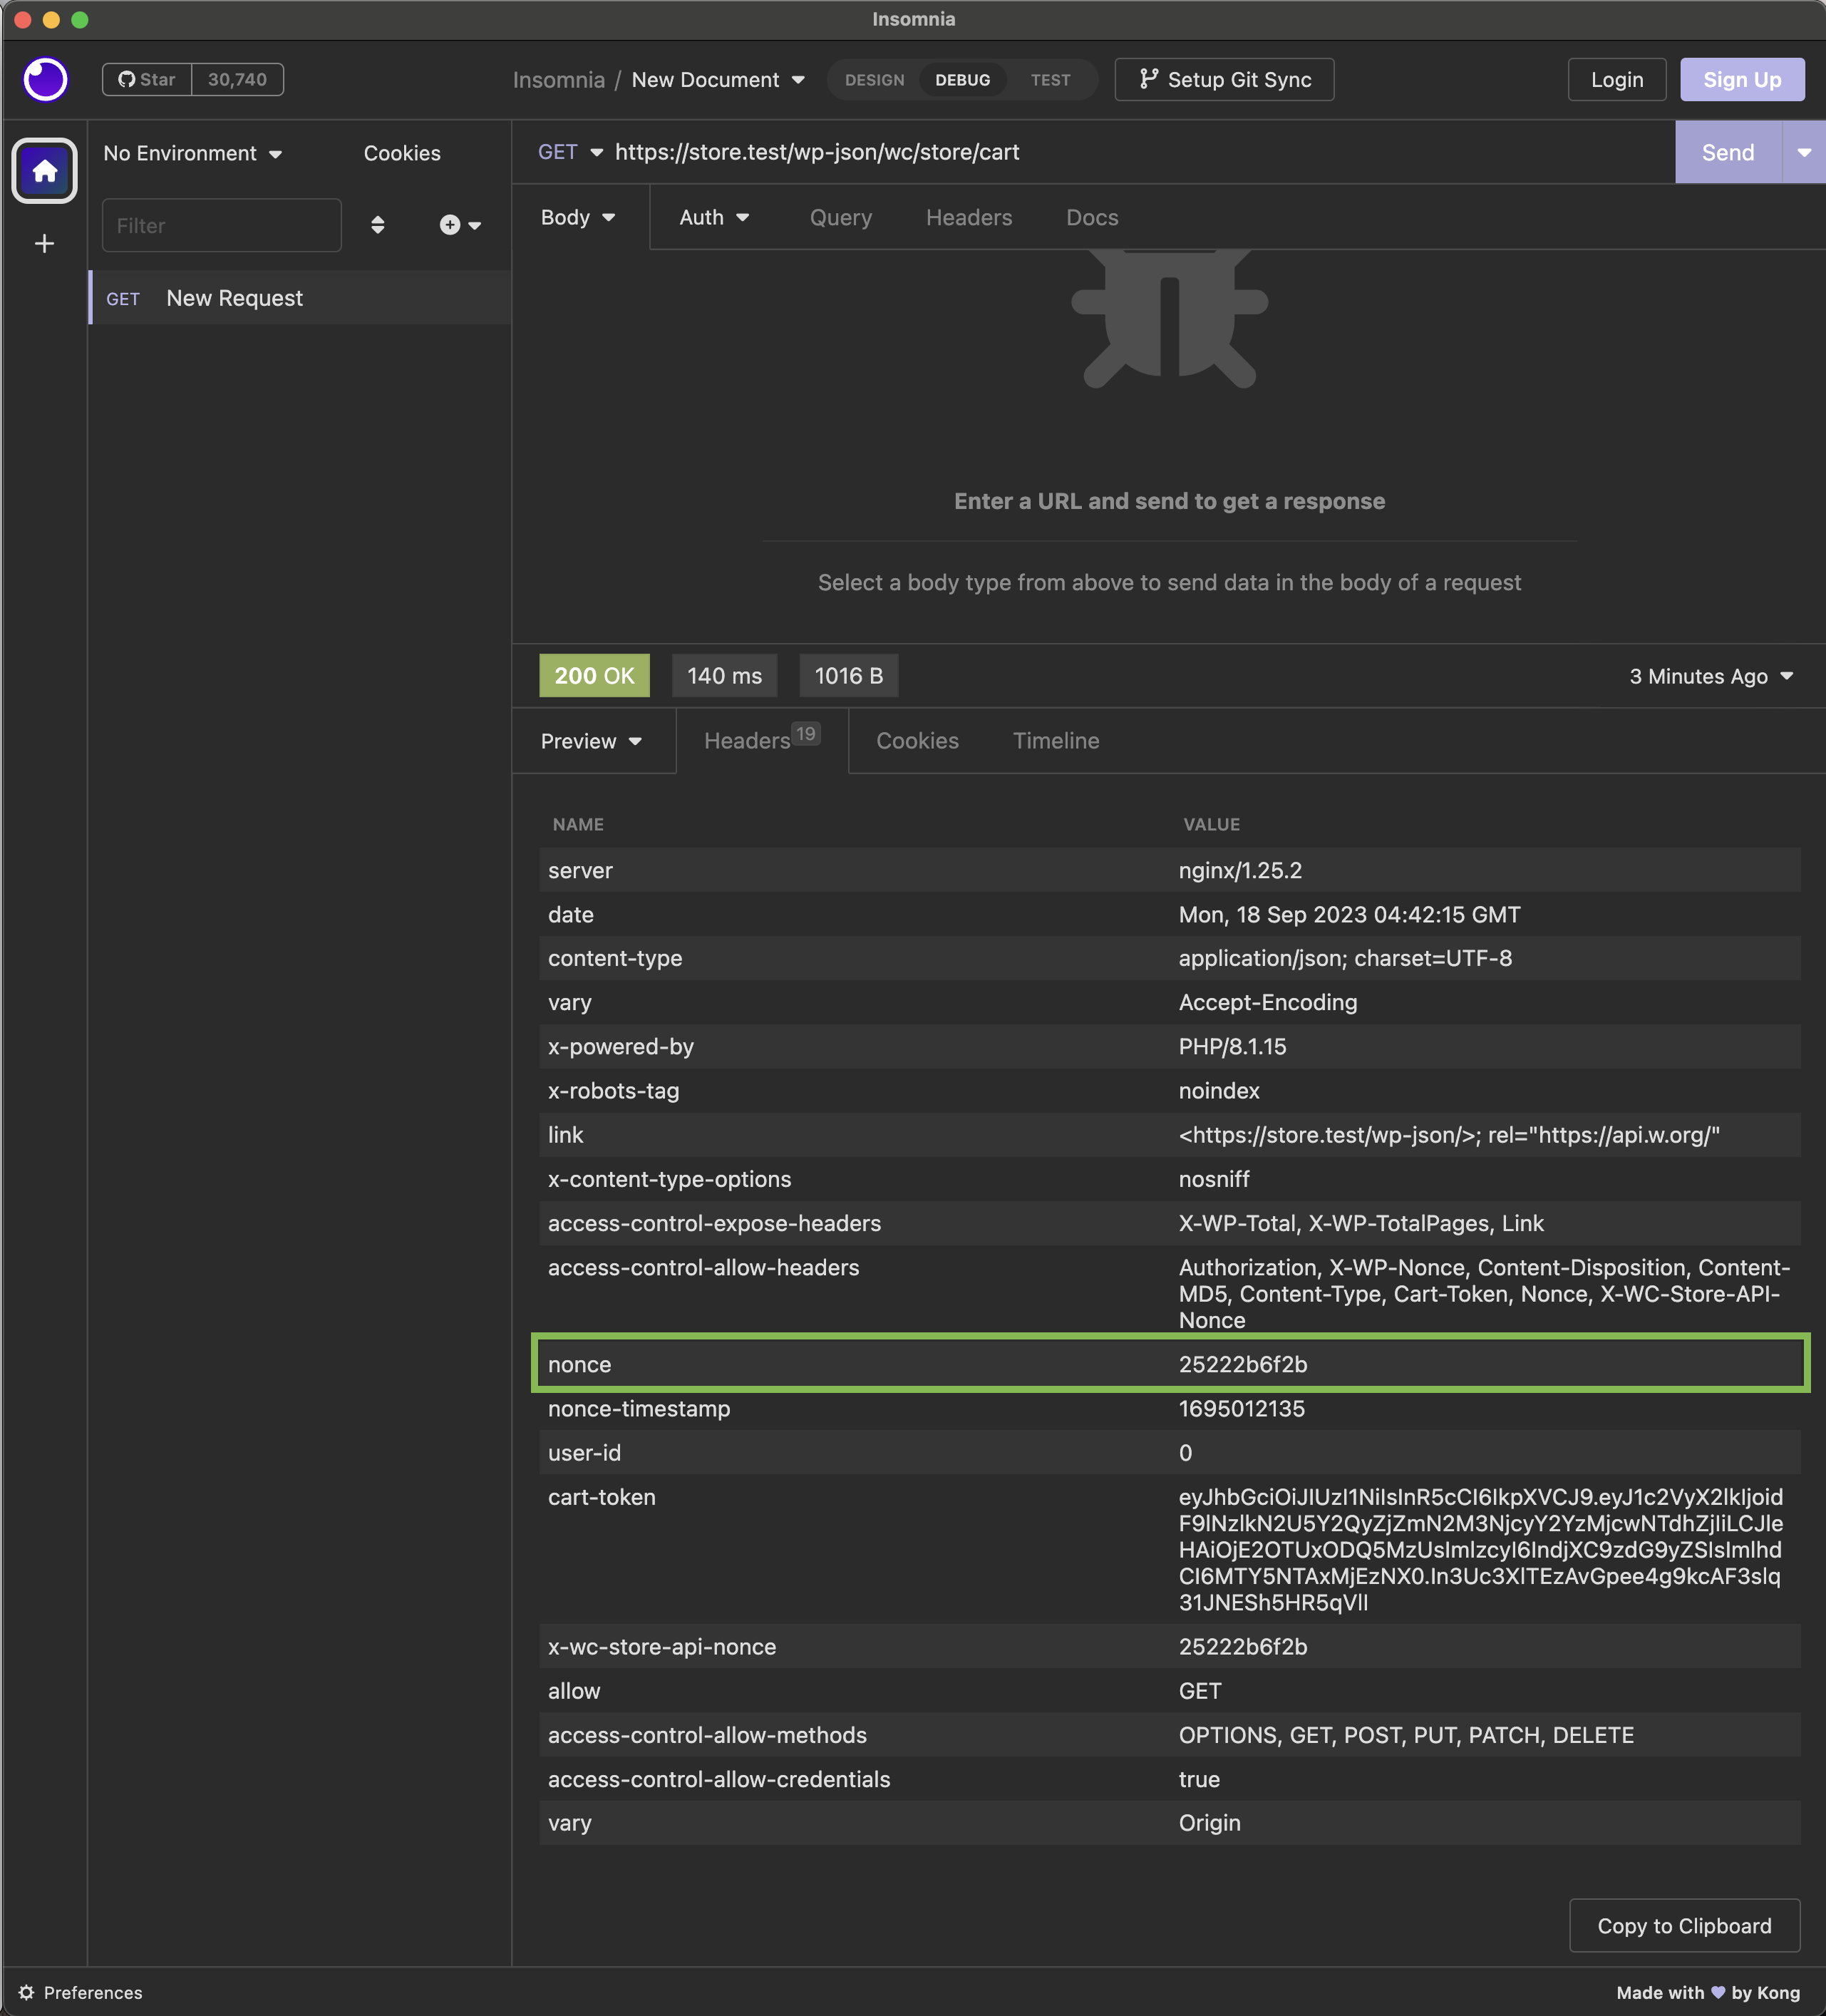Click the plus icon to add a project
Image resolution: width=1826 pixels, height=2016 pixels.
click(44, 243)
